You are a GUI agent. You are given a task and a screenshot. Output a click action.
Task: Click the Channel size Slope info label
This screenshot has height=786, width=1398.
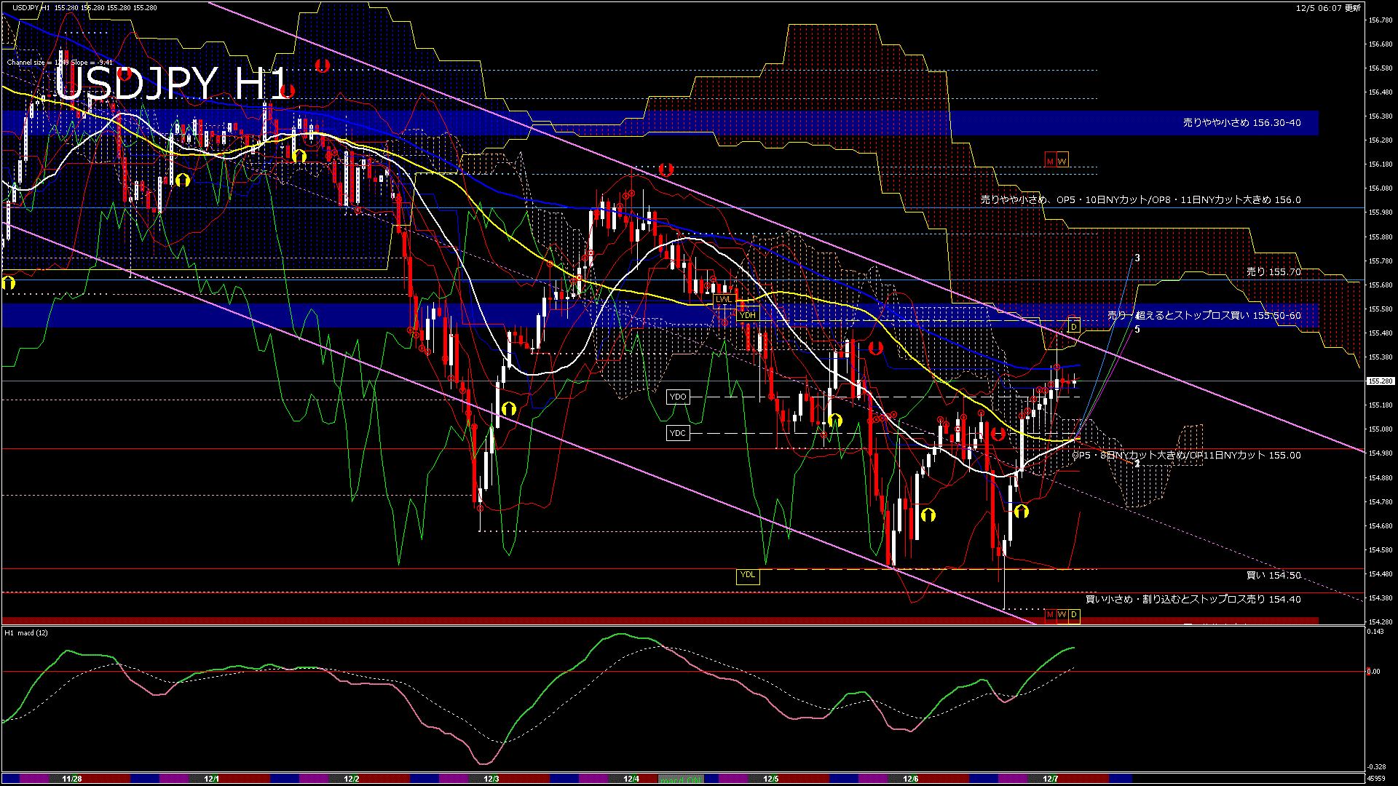point(53,63)
